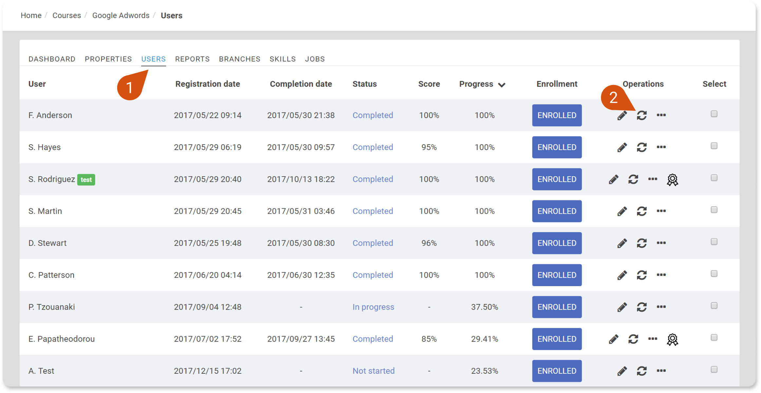
Task: Open more options for S. Rodriguez
Action: [653, 179]
